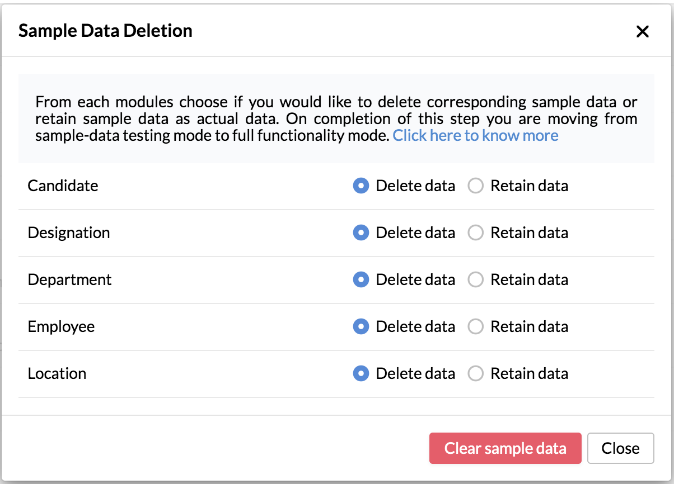Click the Designation module label
The image size is (674, 484).
69,233
